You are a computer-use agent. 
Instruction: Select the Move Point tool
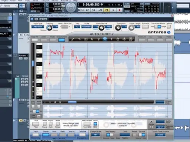coord(124,39)
